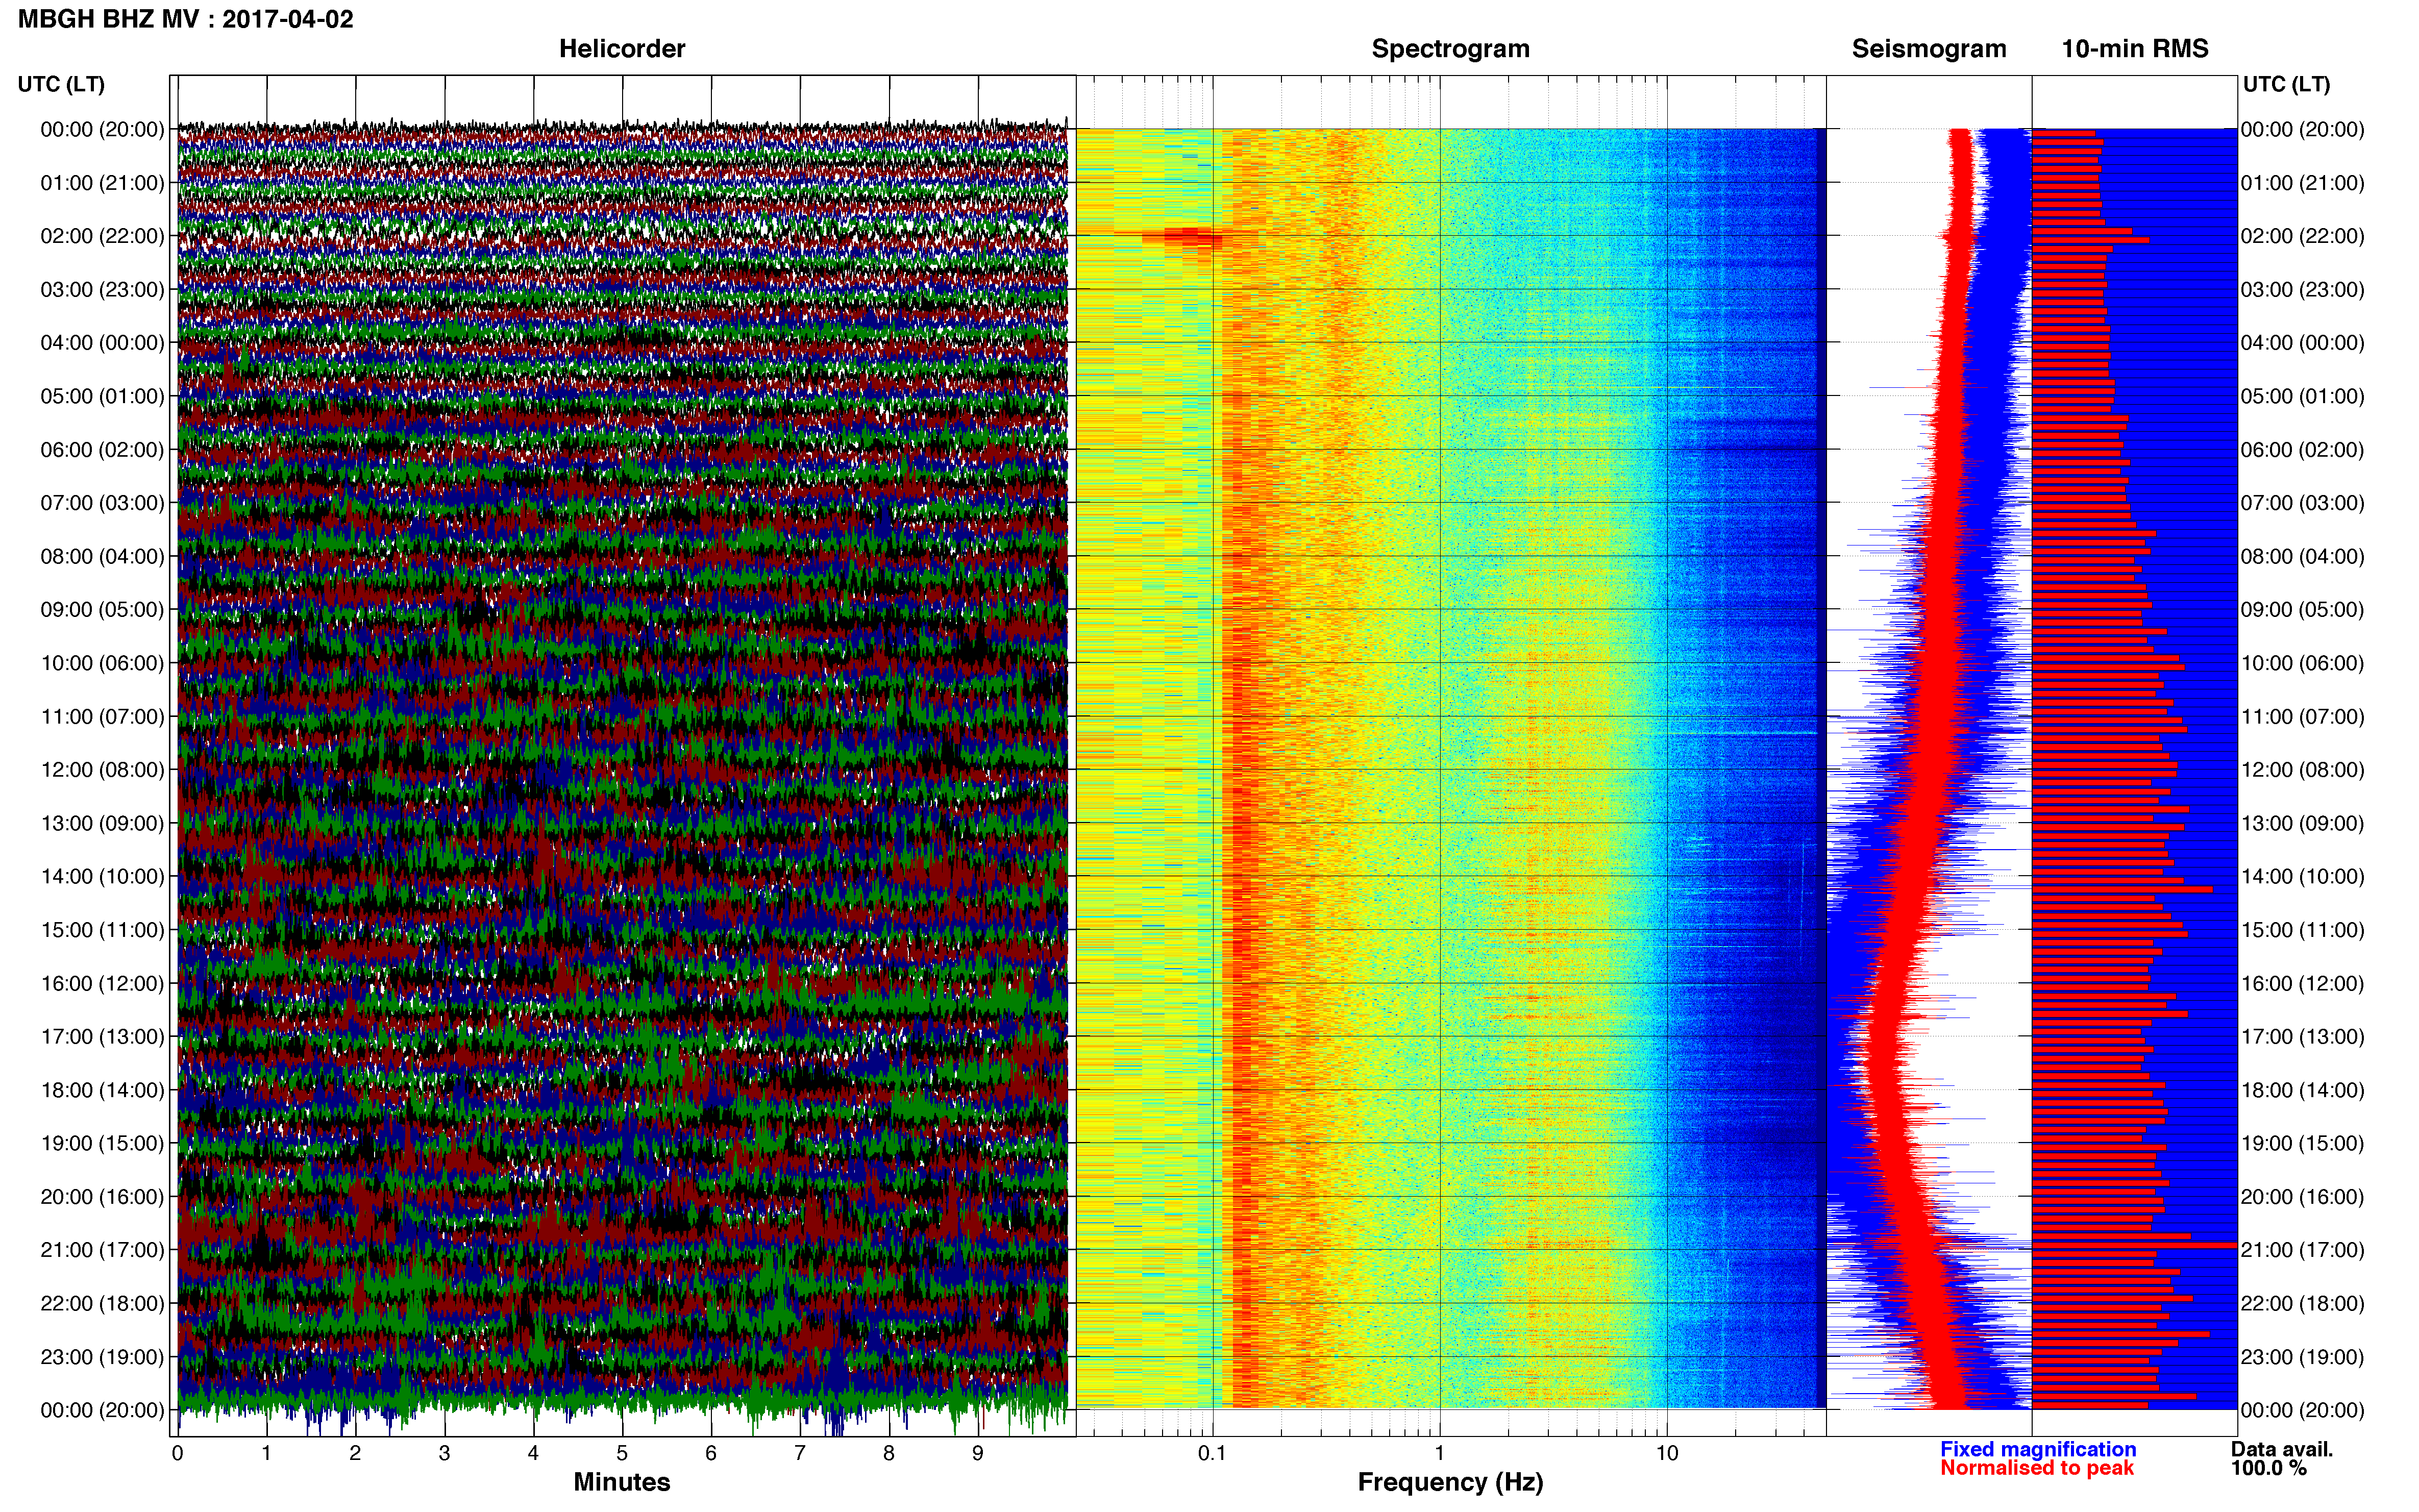
Task: Click '02:00 (22:00)' on the left time axis
Action: (102, 236)
